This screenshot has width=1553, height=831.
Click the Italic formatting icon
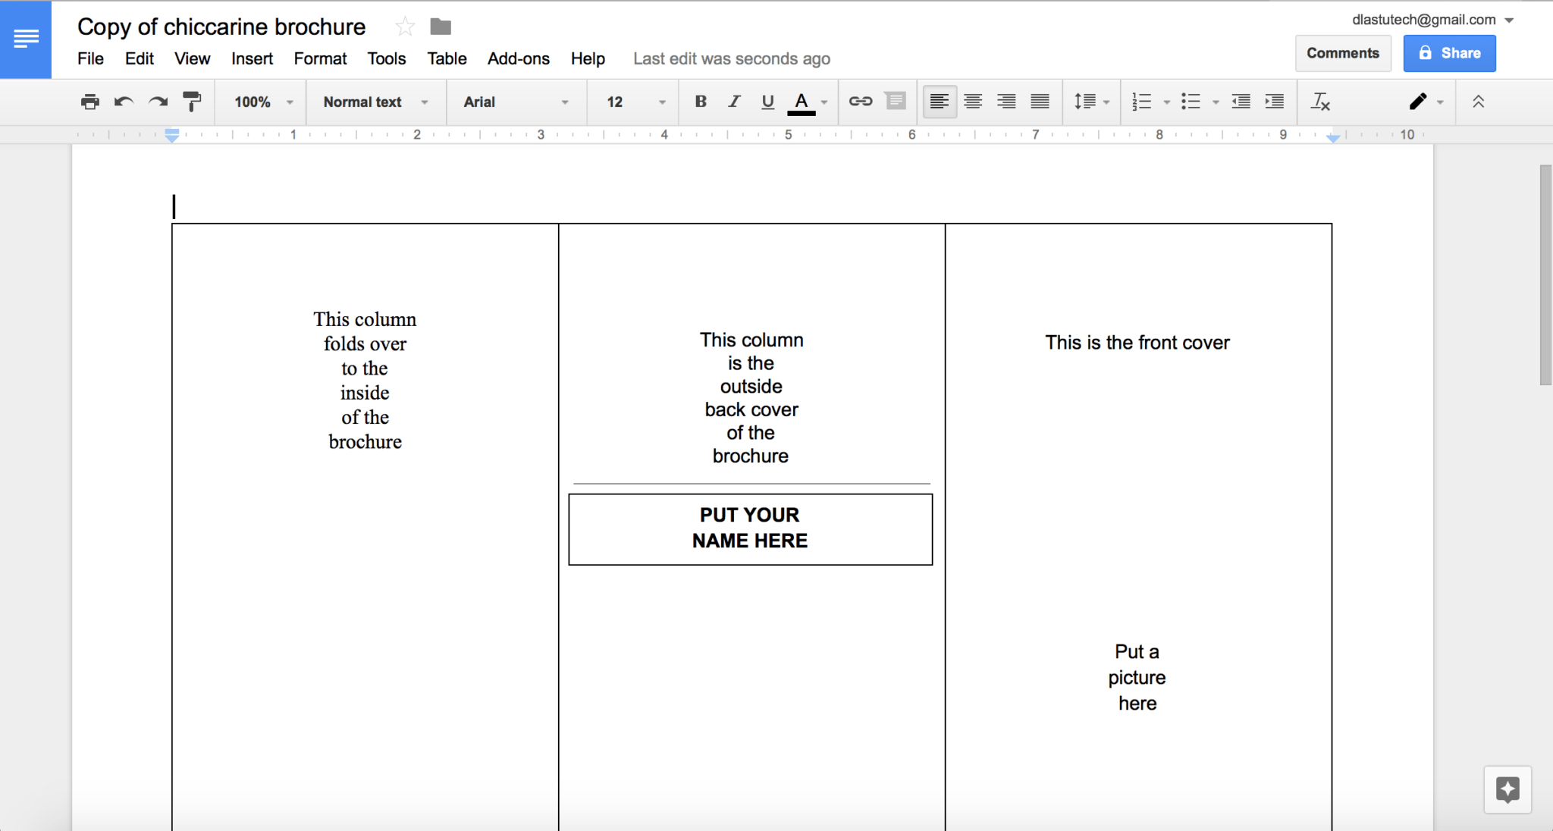(733, 102)
